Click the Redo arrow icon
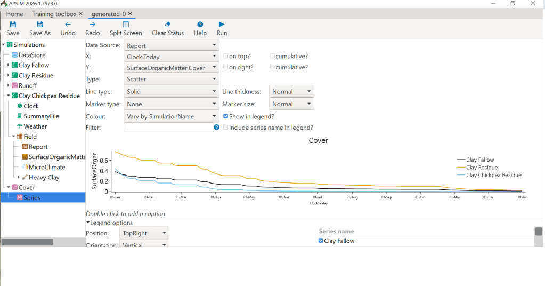The image size is (545, 286). (x=93, y=25)
